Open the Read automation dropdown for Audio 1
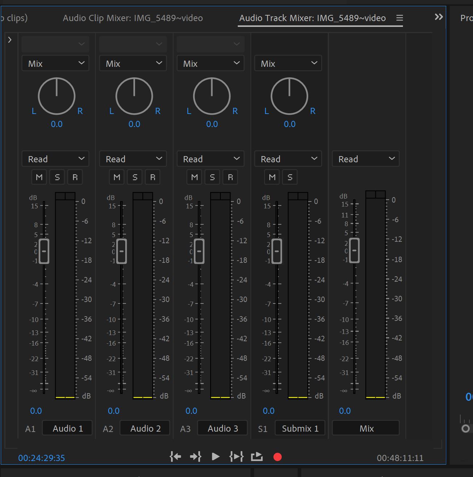The height and width of the screenshot is (477, 473). [x=55, y=159]
